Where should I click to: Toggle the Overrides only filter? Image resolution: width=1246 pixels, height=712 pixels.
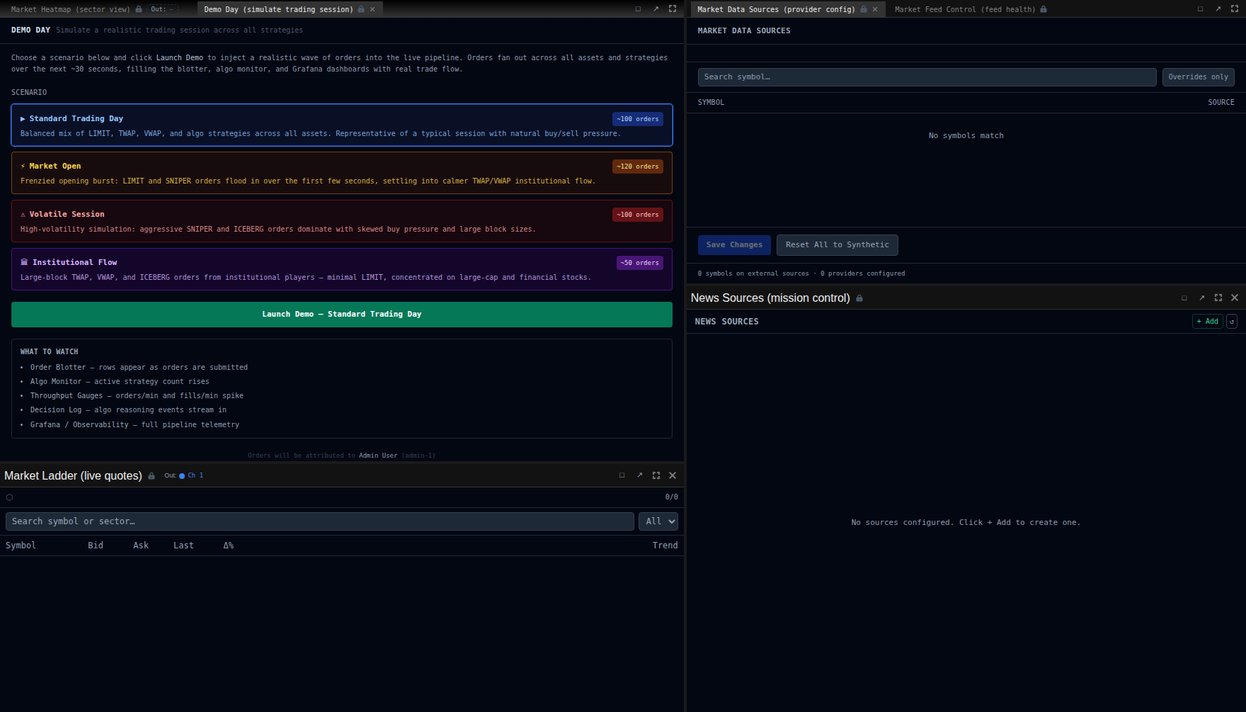click(x=1198, y=77)
